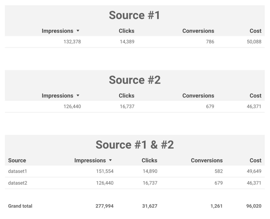Click sort arrow beside Source #2 Impressions
Image resolution: width=270 pixels, height=219 pixels.
[x=78, y=96]
